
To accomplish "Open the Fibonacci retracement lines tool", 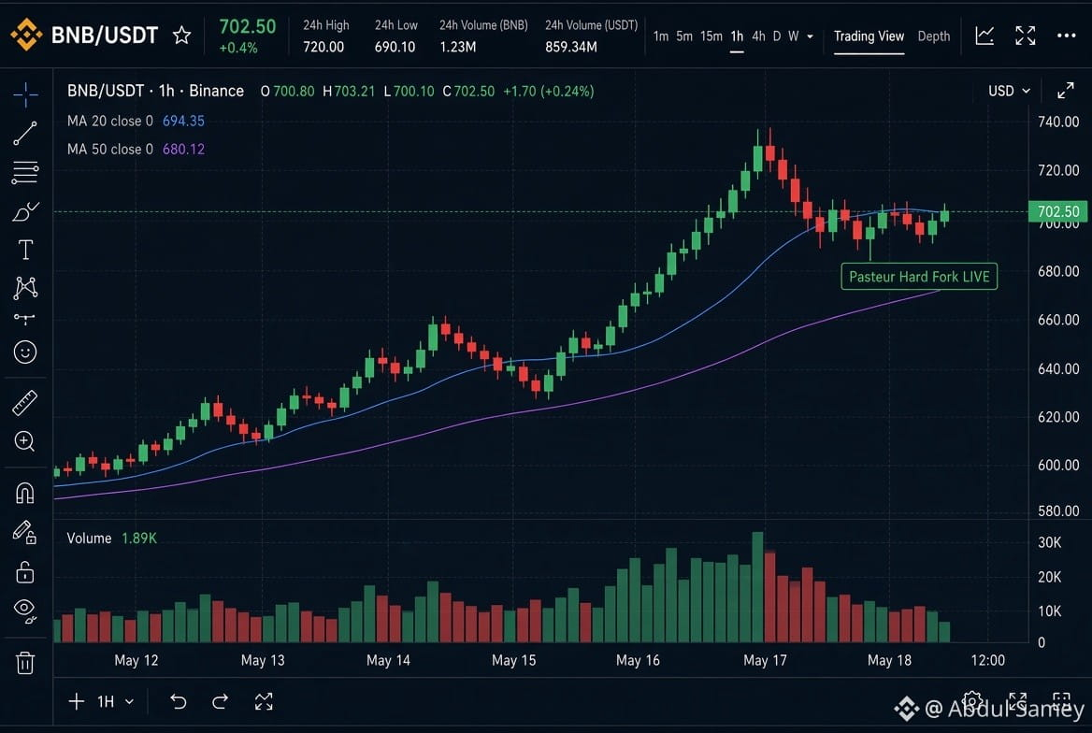I will click(25, 172).
